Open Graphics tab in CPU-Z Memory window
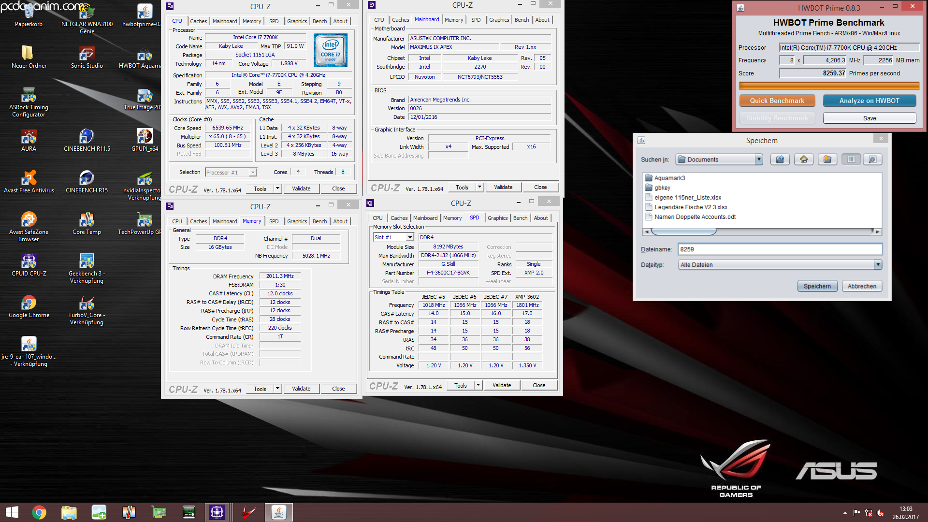 (x=297, y=221)
